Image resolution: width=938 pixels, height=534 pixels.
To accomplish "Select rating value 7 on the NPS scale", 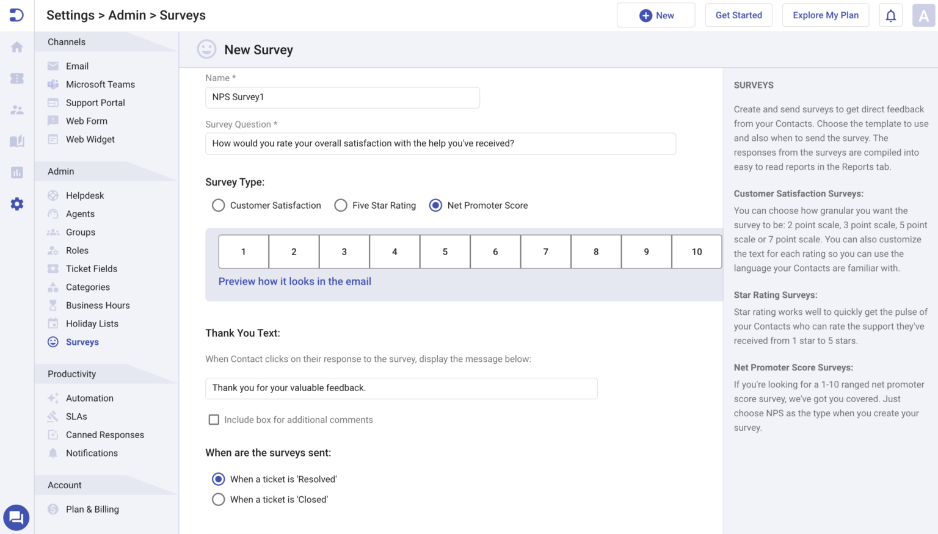I will (x=545, y=251).
